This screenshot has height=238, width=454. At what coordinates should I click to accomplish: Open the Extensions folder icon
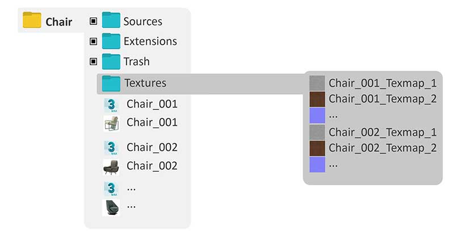pyautogui.click(x=111, y=41)
